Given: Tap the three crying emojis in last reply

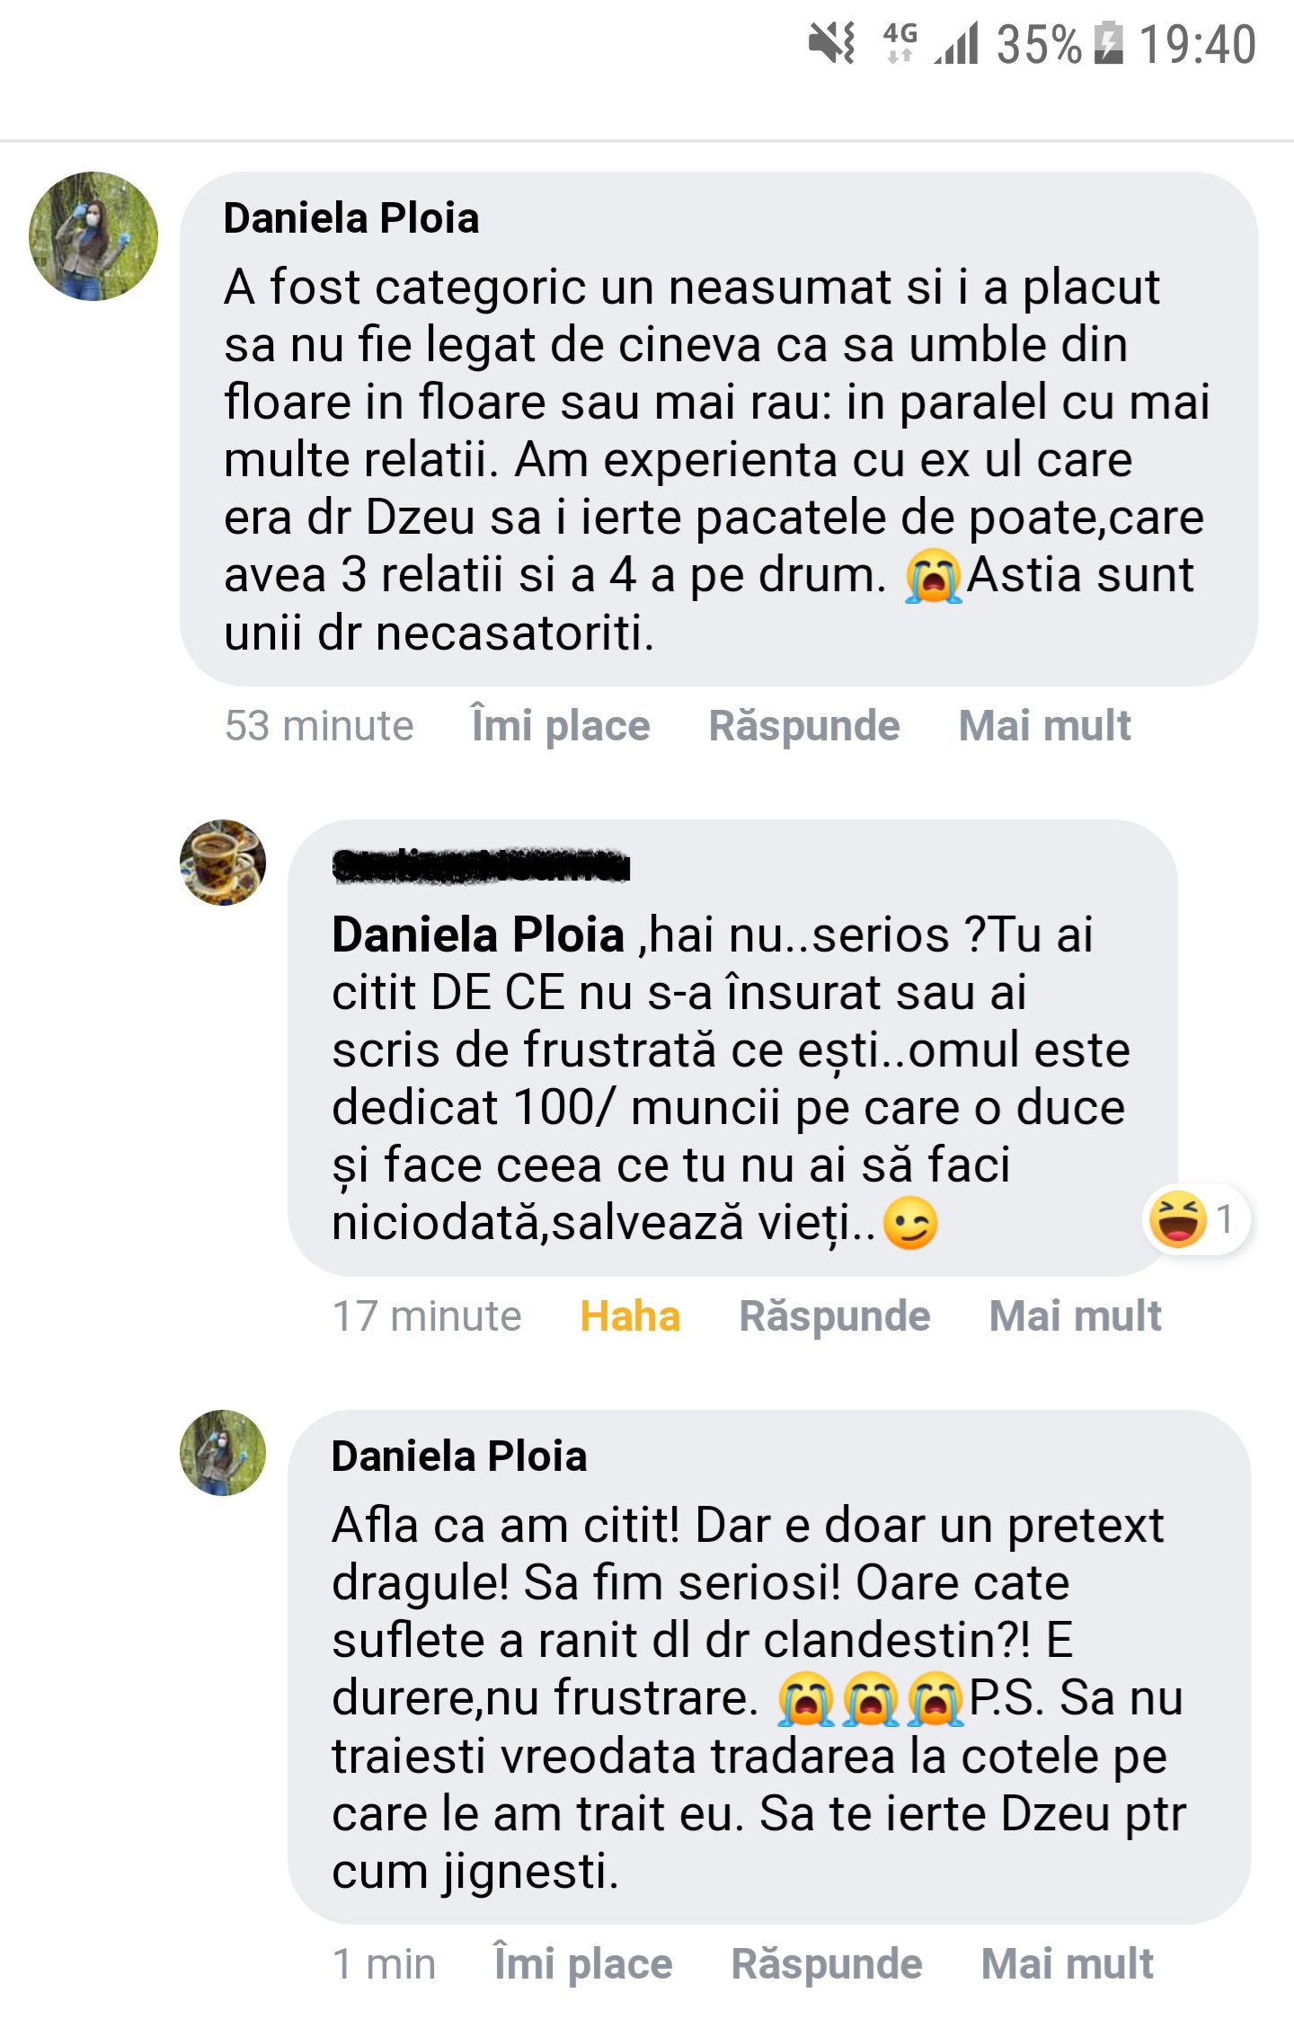Looking at the screenshot, I should 870,1699.
